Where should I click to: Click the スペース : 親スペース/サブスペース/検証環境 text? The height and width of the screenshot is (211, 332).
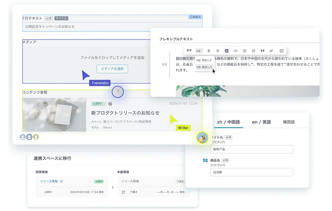(x=121, y=122)
